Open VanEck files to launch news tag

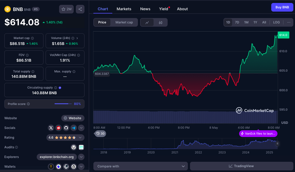[258, 134]
